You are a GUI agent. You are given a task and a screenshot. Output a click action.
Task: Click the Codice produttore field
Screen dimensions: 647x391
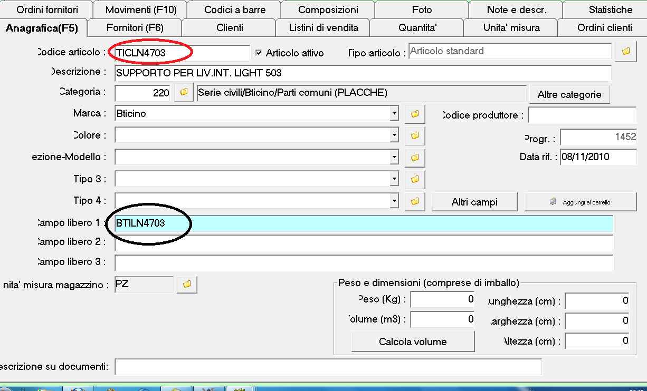582,115
